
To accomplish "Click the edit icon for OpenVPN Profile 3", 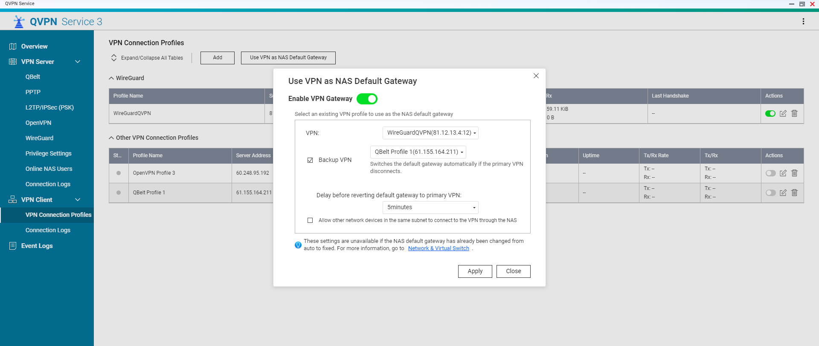I will pyautogui.click(x=783, y=173).
